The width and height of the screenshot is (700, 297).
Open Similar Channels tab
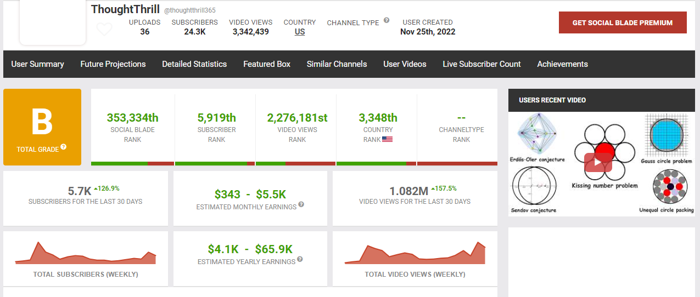337,64
